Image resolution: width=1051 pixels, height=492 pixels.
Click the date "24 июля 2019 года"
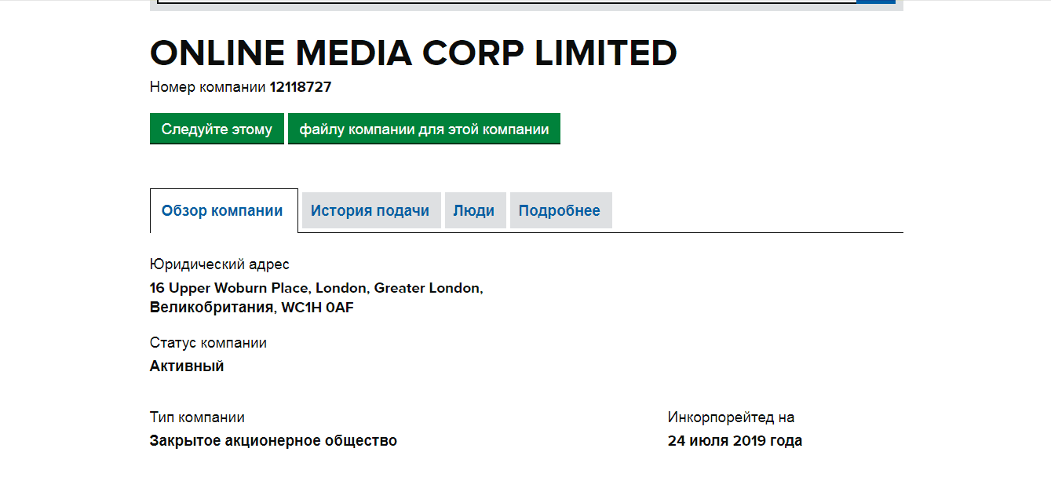pyautogui.click(x=735, y=441)
